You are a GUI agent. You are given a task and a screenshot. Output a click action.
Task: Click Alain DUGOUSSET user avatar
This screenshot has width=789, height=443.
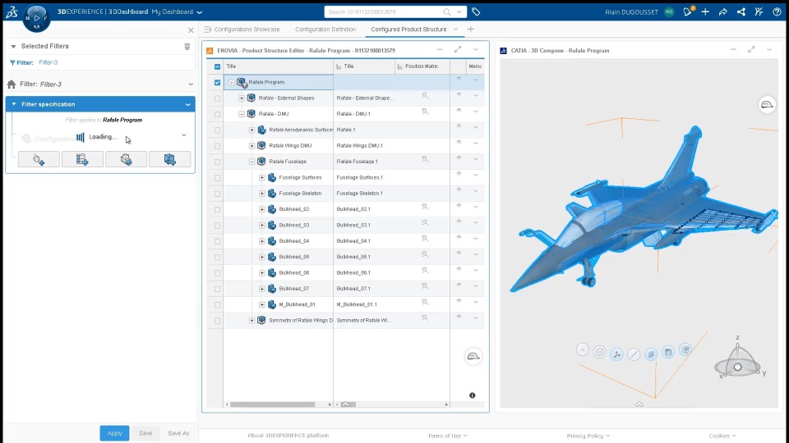[x=669, y=11]
